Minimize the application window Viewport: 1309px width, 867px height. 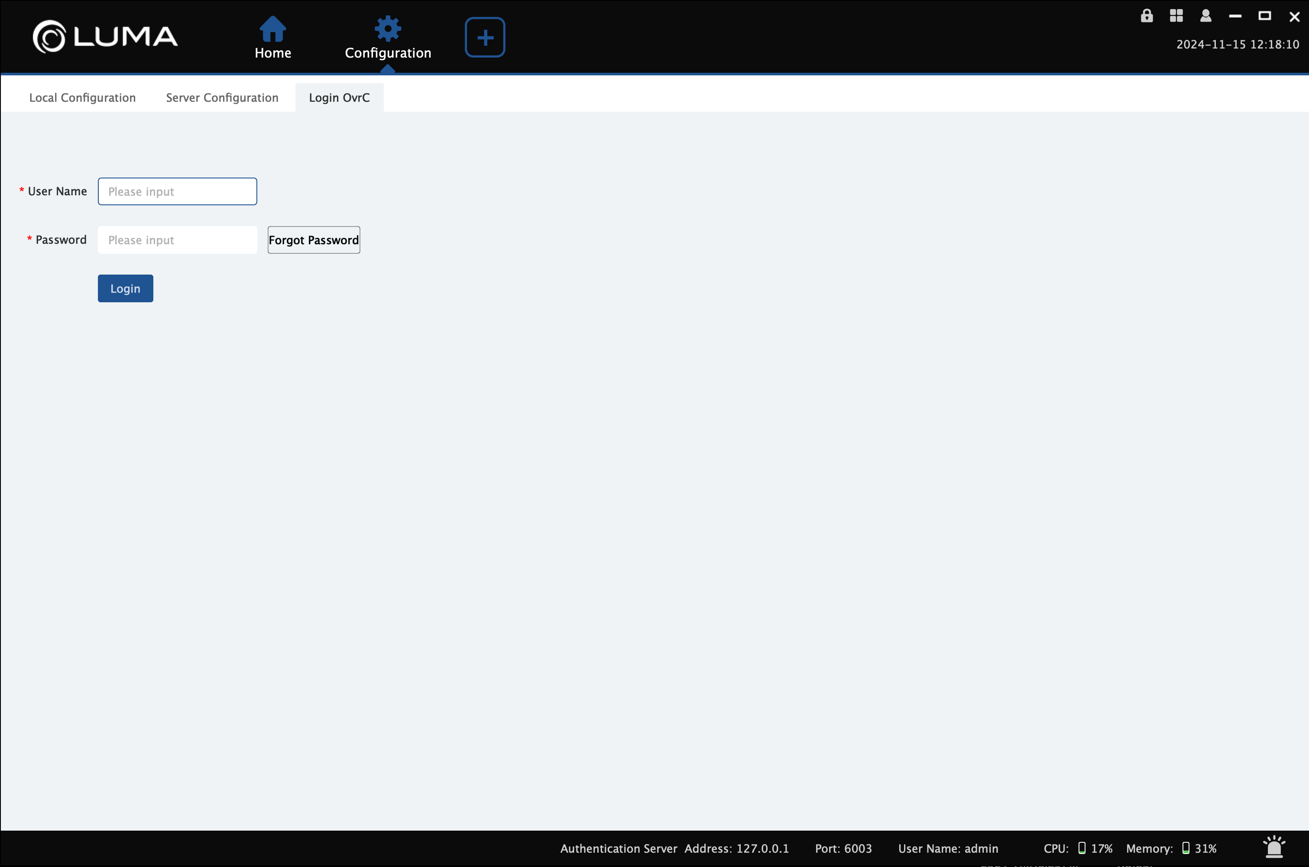coord(1234,16)
